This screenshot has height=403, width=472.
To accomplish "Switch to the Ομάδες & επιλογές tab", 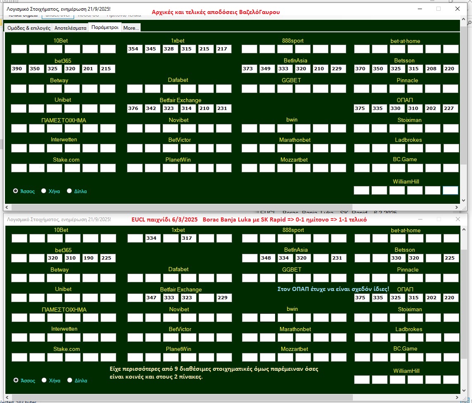I will pyautogui.click(x=29, y=28).
